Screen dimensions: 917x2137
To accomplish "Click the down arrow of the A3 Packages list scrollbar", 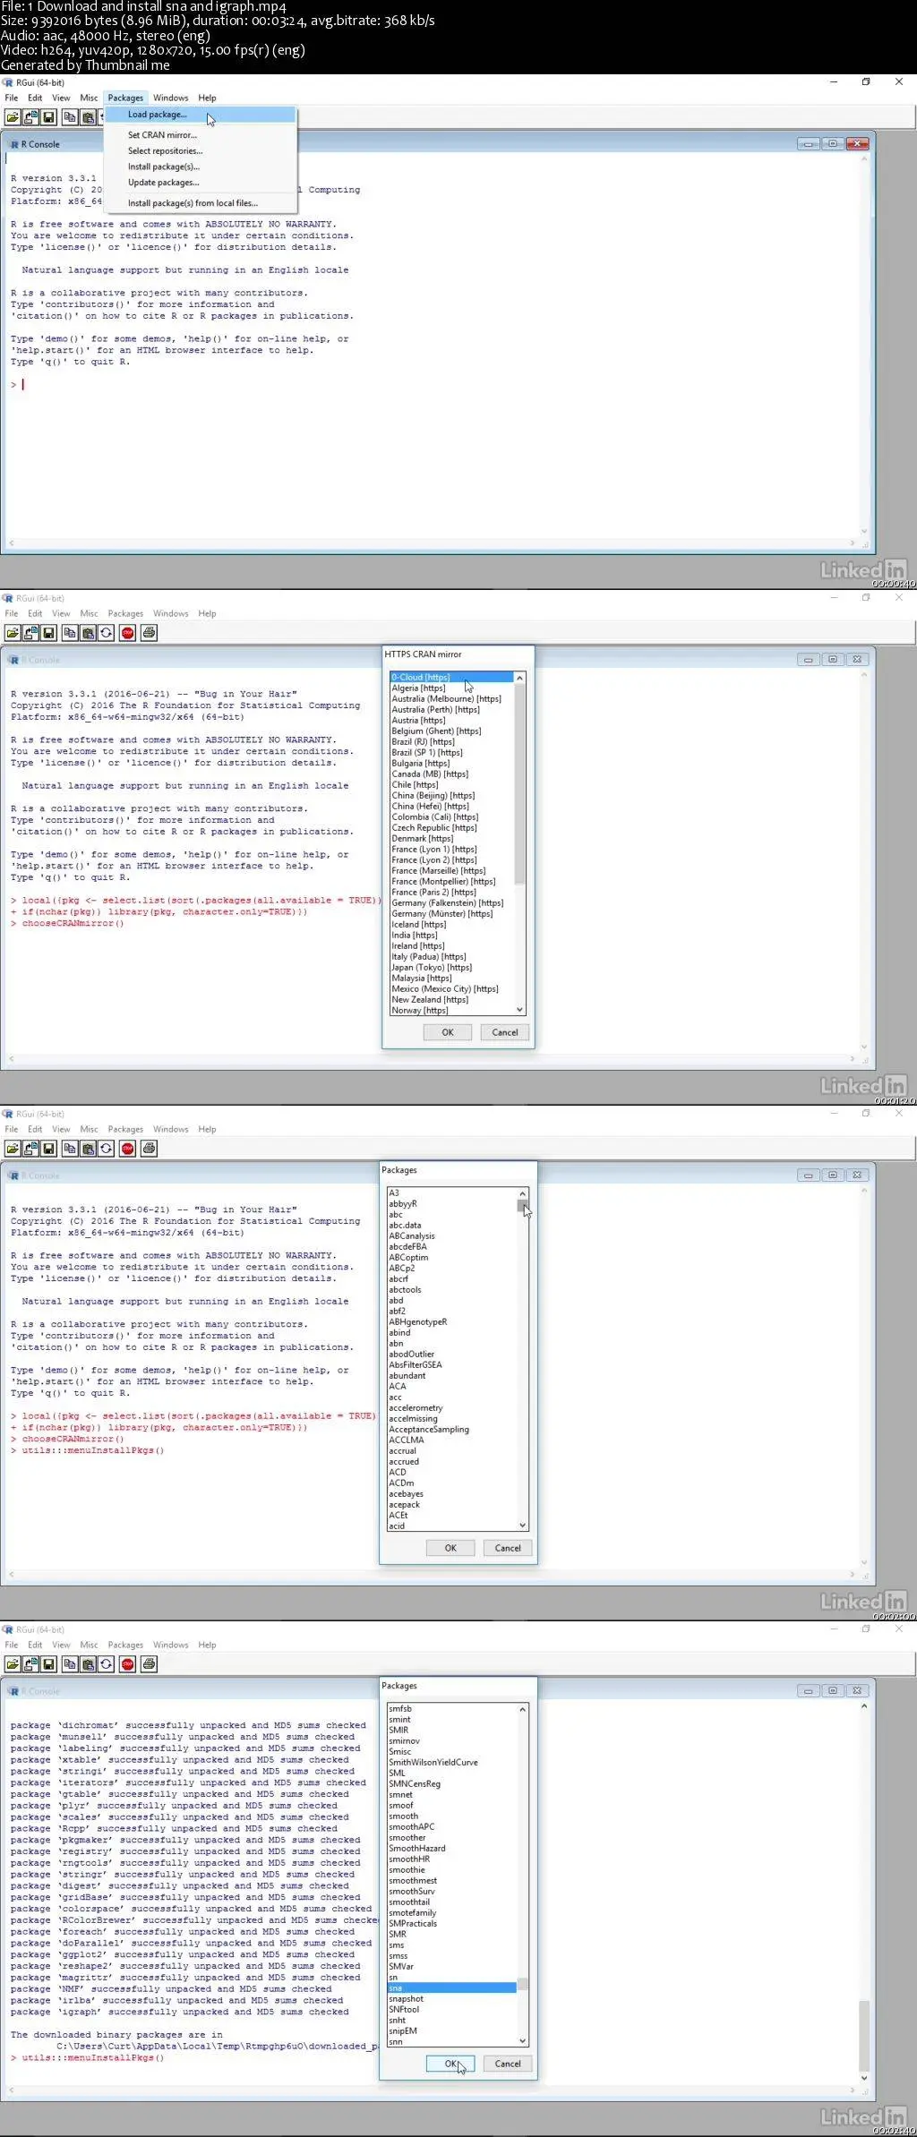I will (522, 1526).
